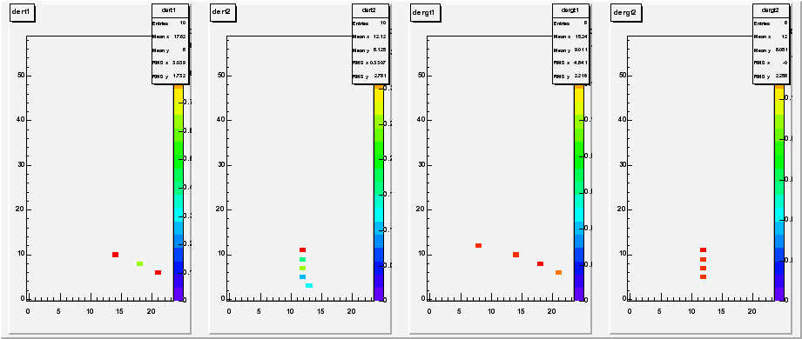Click the leftmost red bin in dergt1 plot

478,246
